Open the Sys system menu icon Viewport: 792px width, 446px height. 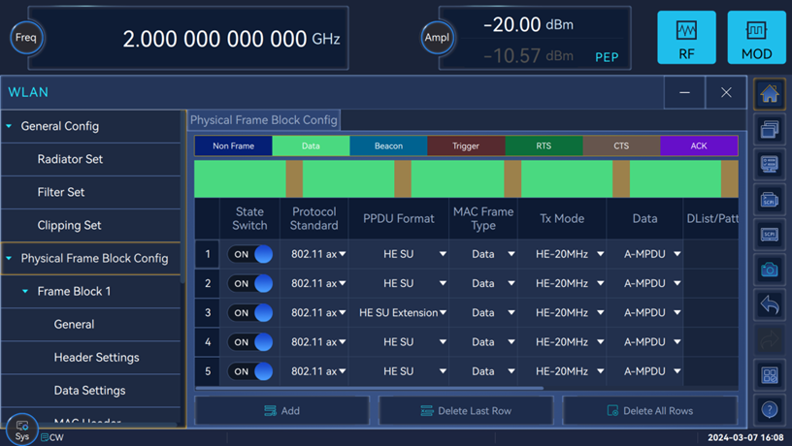tap(21, 430)
